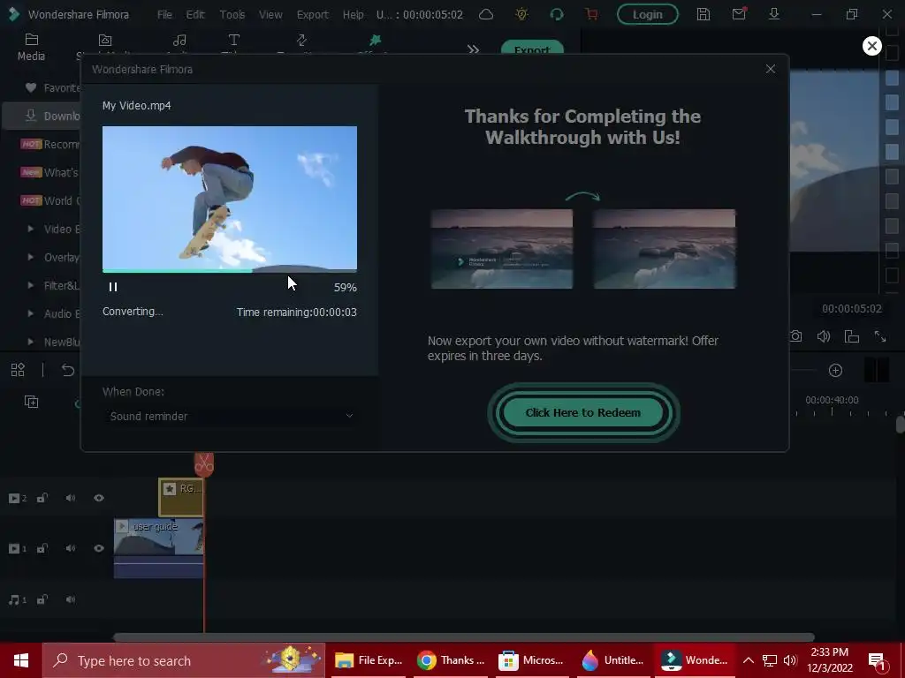Open the Export menu
This screenshot has width=905, height=678.
[x=312, y=14]
